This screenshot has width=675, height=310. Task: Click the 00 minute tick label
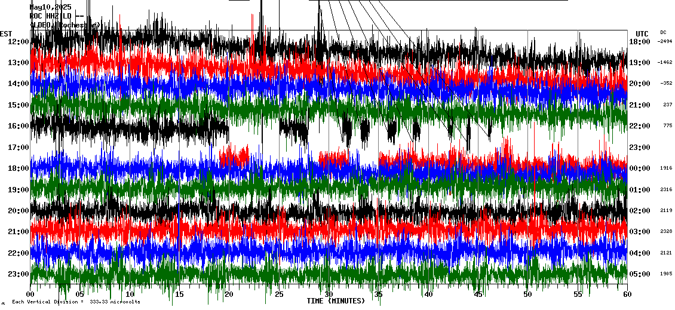coord(31,294)
